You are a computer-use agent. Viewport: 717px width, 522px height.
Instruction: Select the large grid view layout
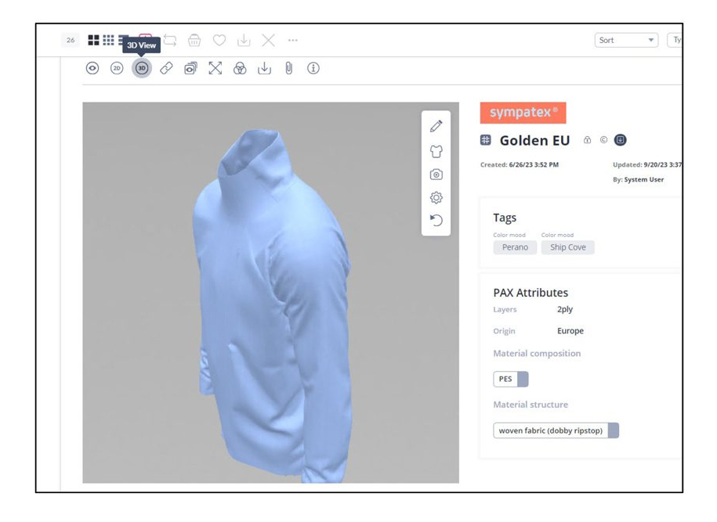(x=93, y=40)
